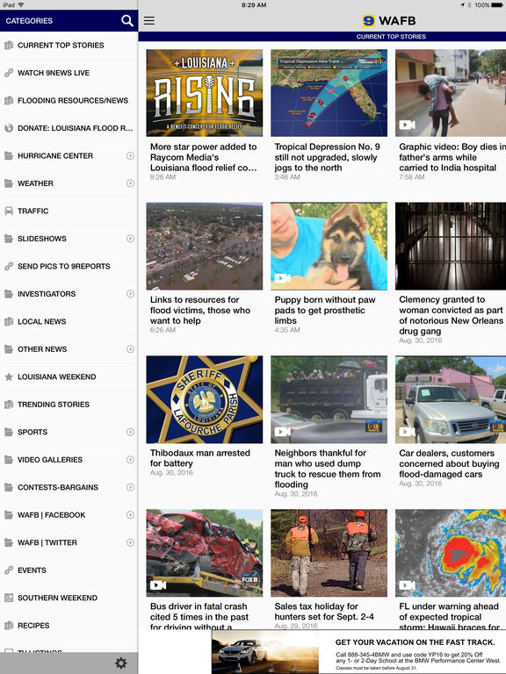Read Tropical Depression No. 9 headline

(327, 157)
